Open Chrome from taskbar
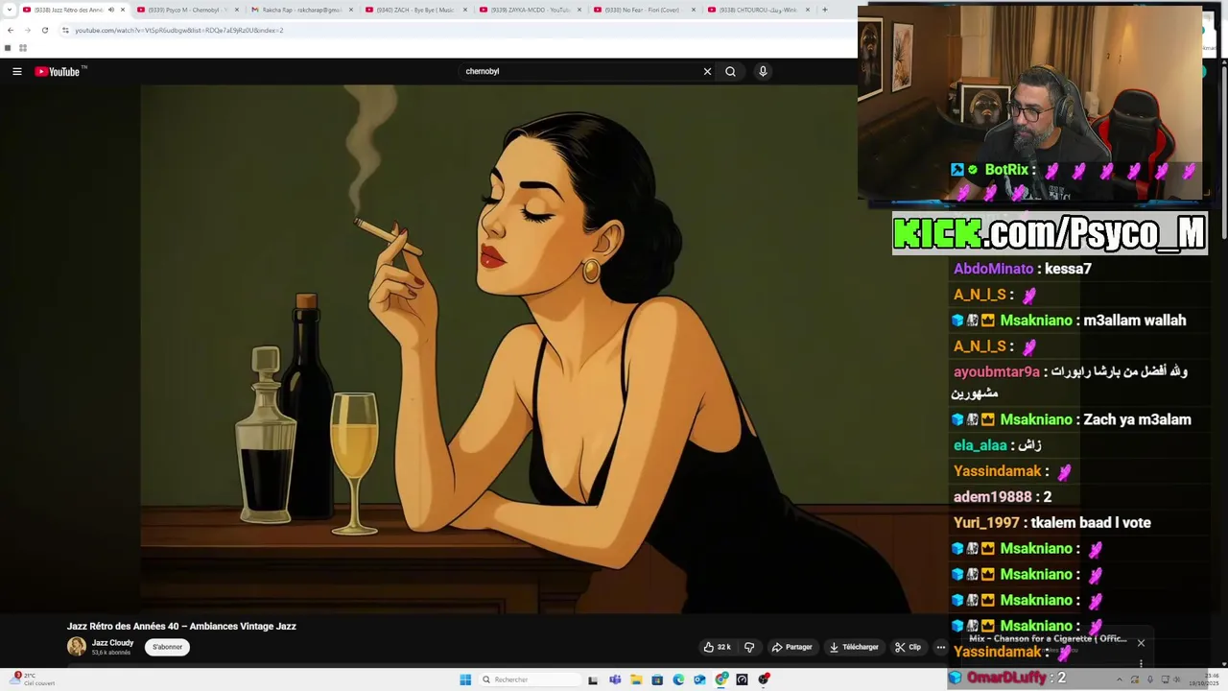Viewport: 1228px width, 691px height. point(721,679)
